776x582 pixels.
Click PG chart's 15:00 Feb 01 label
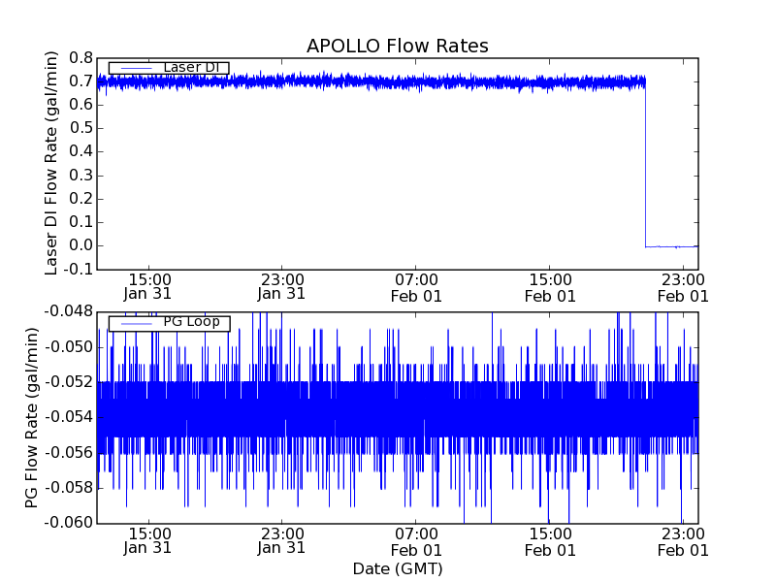[x=550, y=542]
